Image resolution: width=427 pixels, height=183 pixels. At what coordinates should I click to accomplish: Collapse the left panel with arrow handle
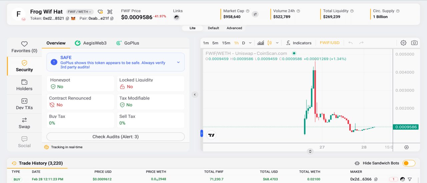tap(195, 94)
